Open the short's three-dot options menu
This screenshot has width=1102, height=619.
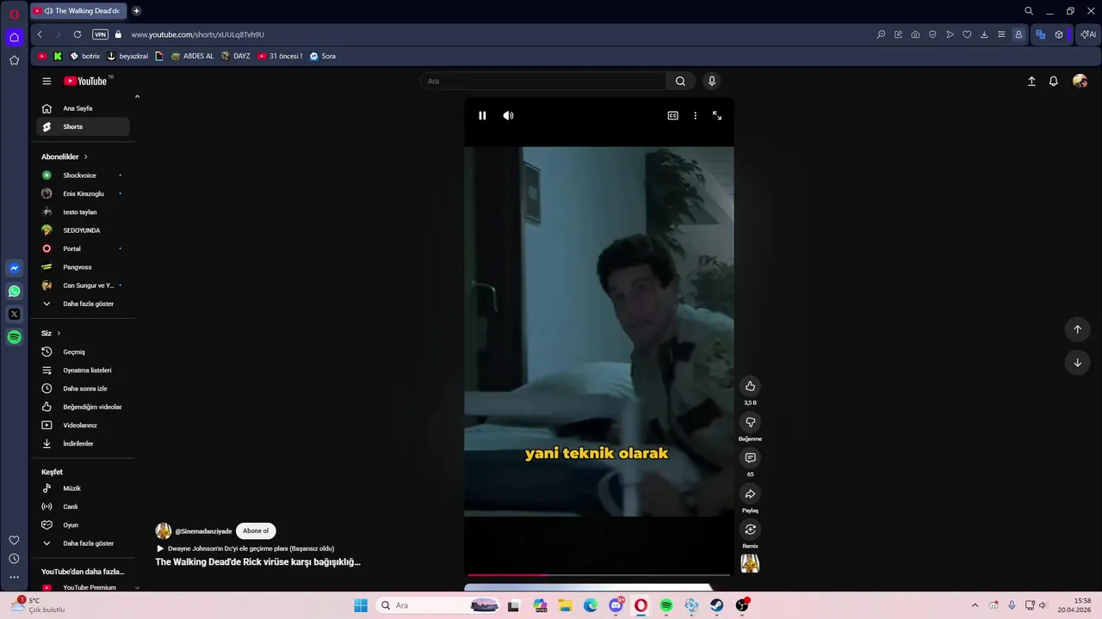pyautogui.click(x=695, y=115)
